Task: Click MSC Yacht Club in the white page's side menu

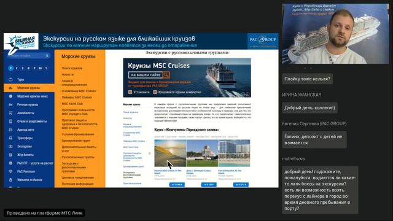Action: point(131,147)
